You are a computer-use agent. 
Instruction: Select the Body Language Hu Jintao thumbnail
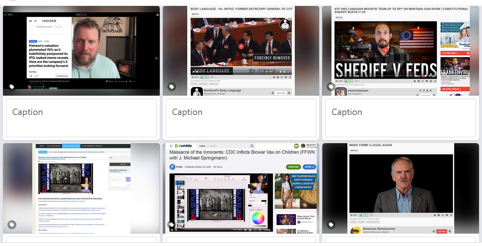[241, 51]
